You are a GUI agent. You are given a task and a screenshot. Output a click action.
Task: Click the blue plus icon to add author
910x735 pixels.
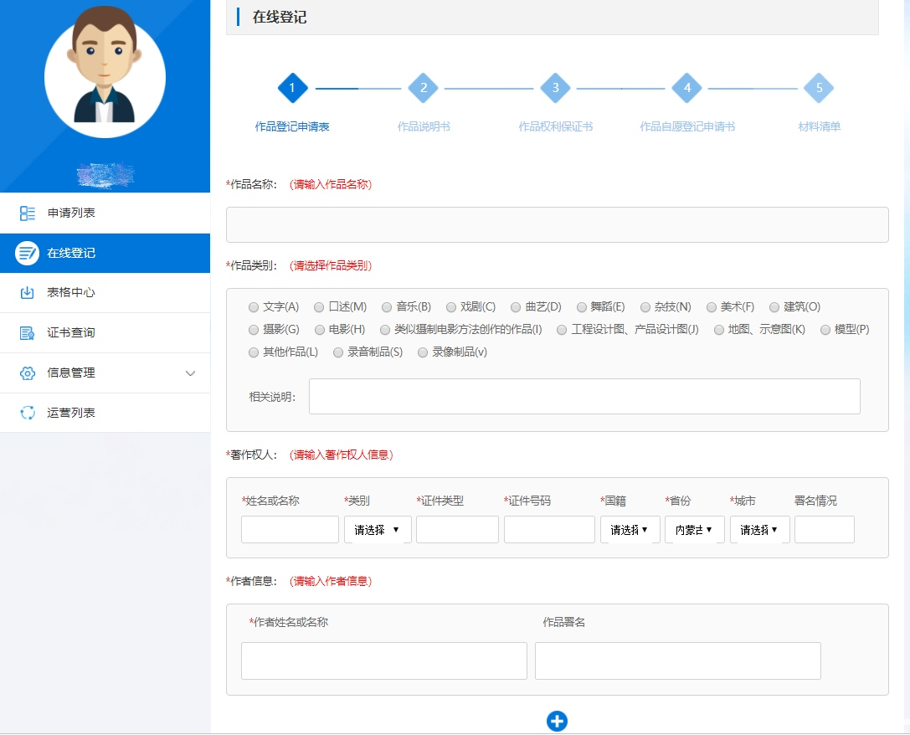point(557,721)
